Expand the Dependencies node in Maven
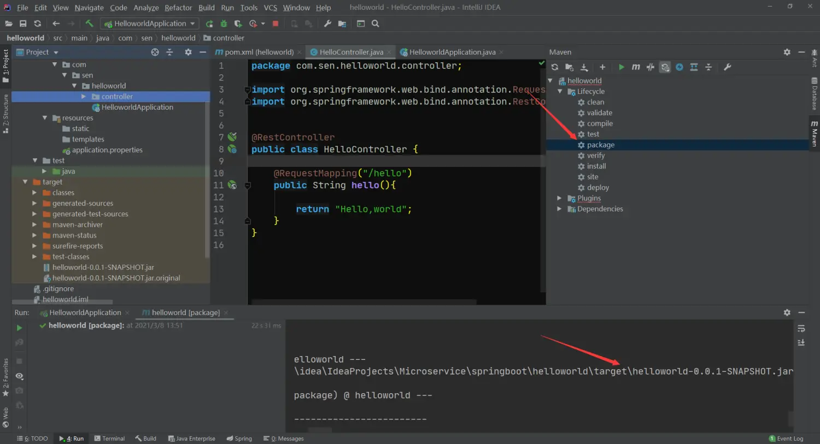The height and width of the screenshot is (444, 820). [x=559, y=209]
